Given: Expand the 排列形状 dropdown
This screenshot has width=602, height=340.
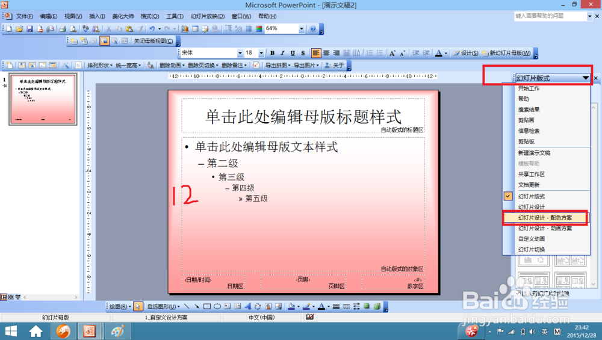Looking at the screenshot, I should point(100,66).
